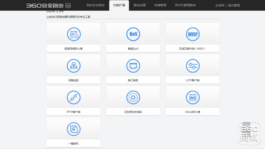This screenshot has width=265, height=149.
Task: Click the 360商城 floating badge
Action: (249, 133)
